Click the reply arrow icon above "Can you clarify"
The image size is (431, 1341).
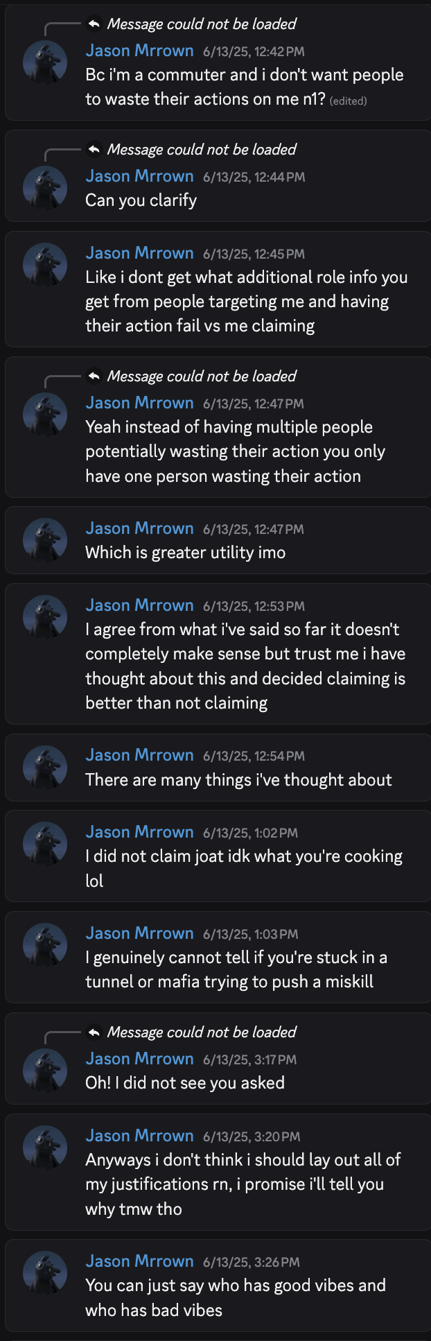click(x=94, y=150)
